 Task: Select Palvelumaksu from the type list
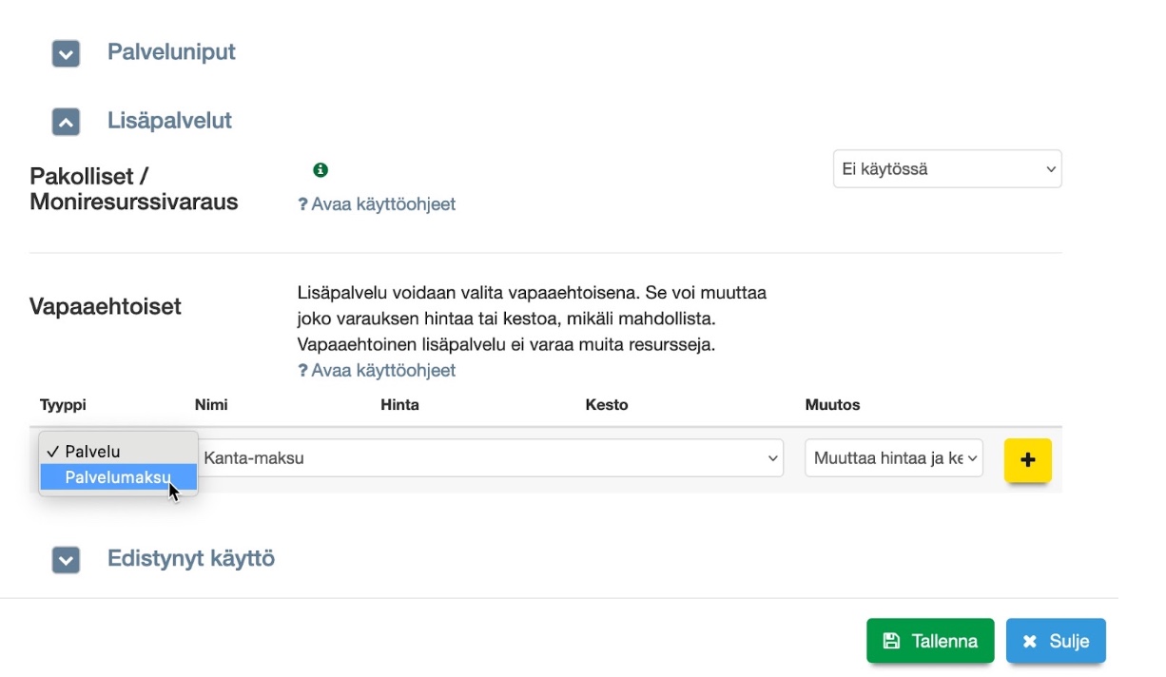118,477
